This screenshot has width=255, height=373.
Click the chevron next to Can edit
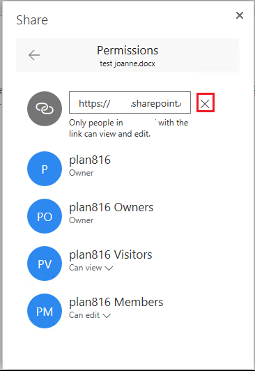[107, 316]
